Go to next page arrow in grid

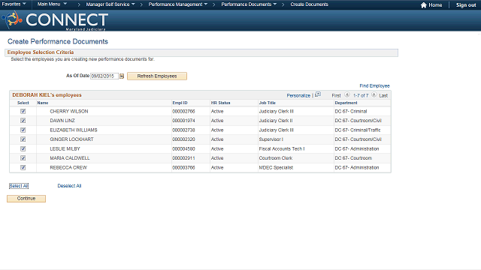[374, 94]
